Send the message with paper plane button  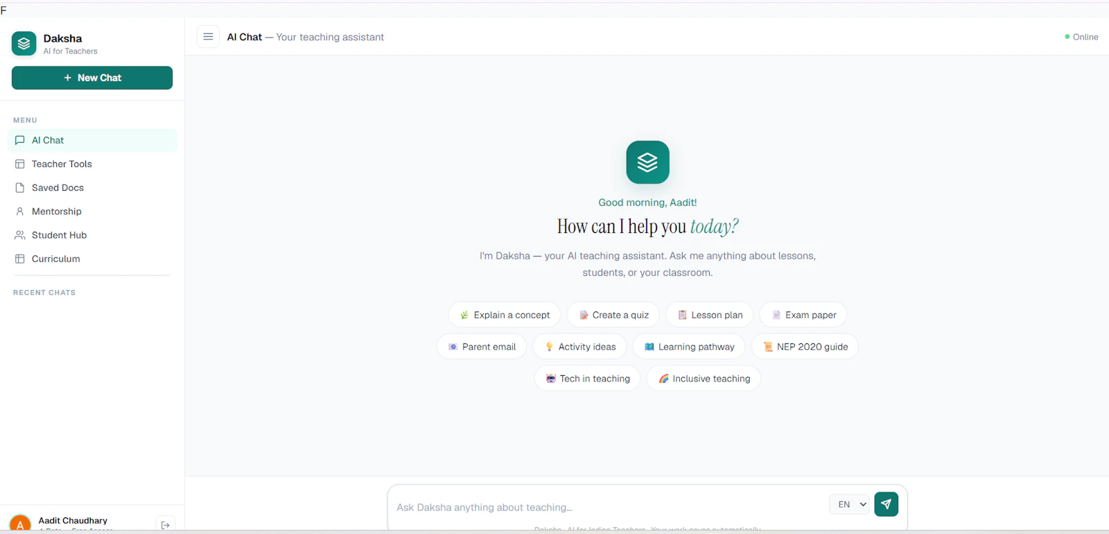[887, 504]
